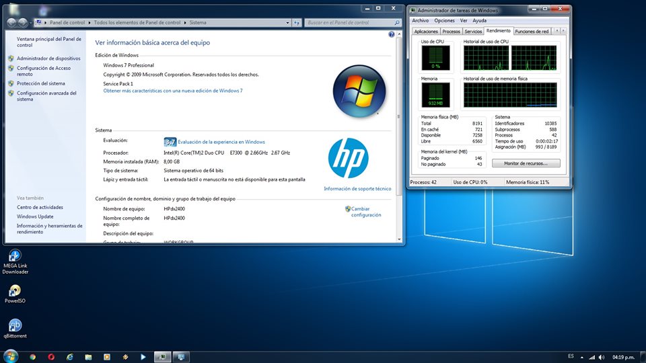Open the address bar history dropdown
Viewport: 646px width, 363px height.
pos(287,23)
